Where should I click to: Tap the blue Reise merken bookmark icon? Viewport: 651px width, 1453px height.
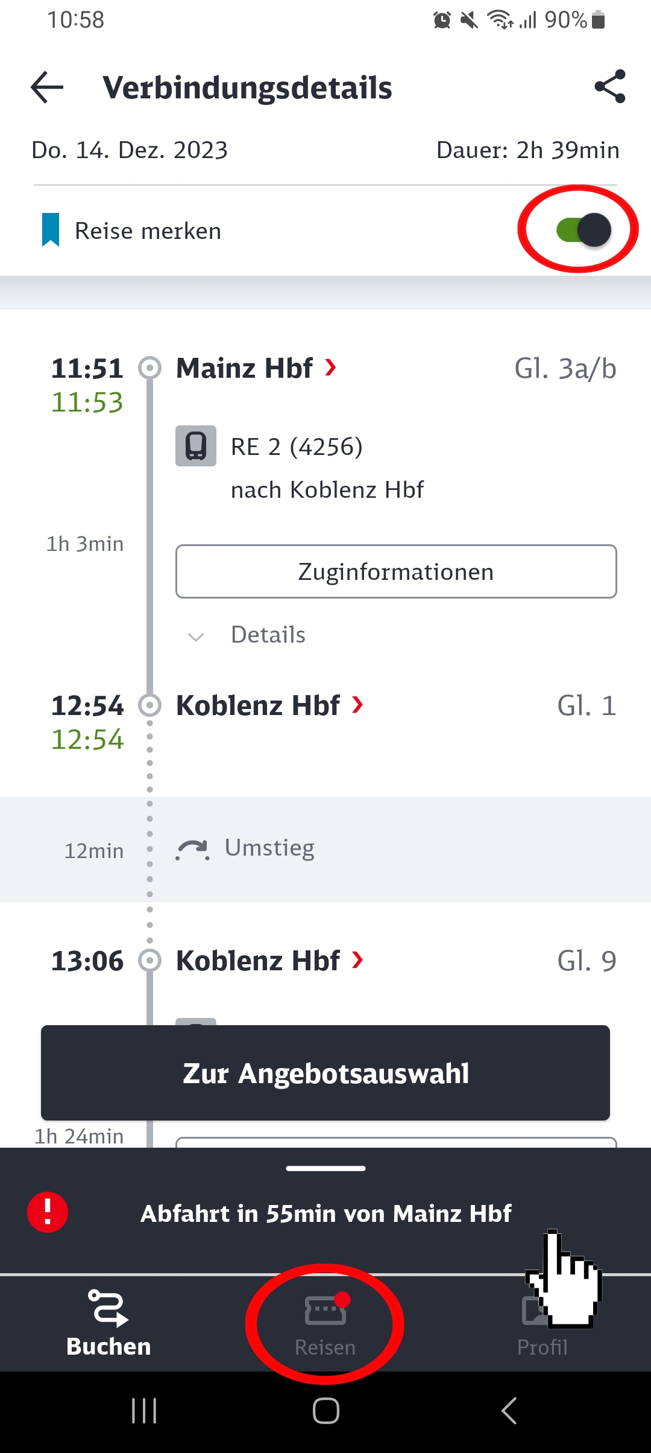(x=51, y=230)
